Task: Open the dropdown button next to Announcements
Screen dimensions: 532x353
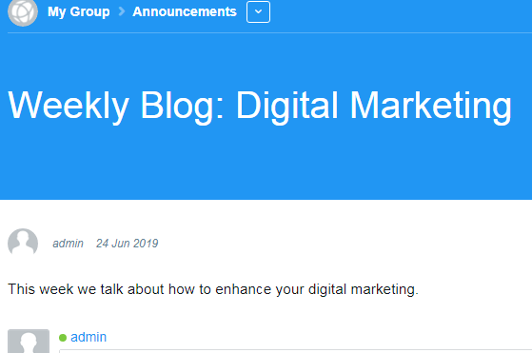Action: [258, 11]
